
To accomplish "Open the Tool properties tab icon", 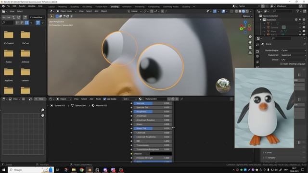I will tap(257, 45).
